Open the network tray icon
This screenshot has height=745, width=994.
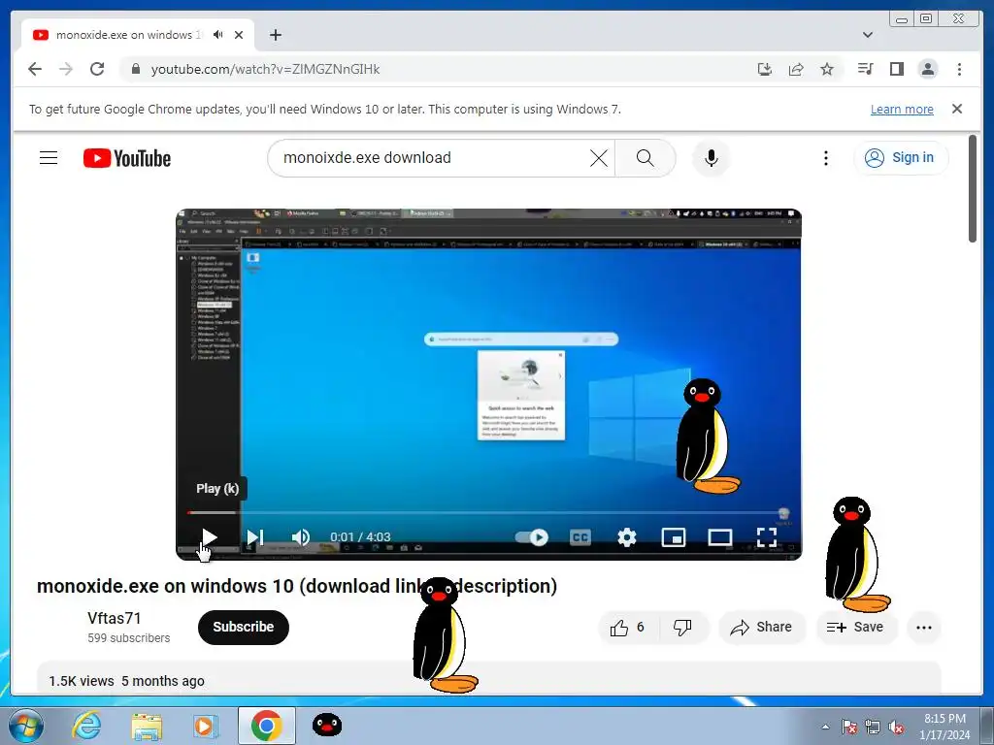tap(873, 728)
